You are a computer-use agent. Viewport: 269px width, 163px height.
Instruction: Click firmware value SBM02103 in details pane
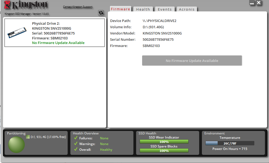tap(151, 46)
